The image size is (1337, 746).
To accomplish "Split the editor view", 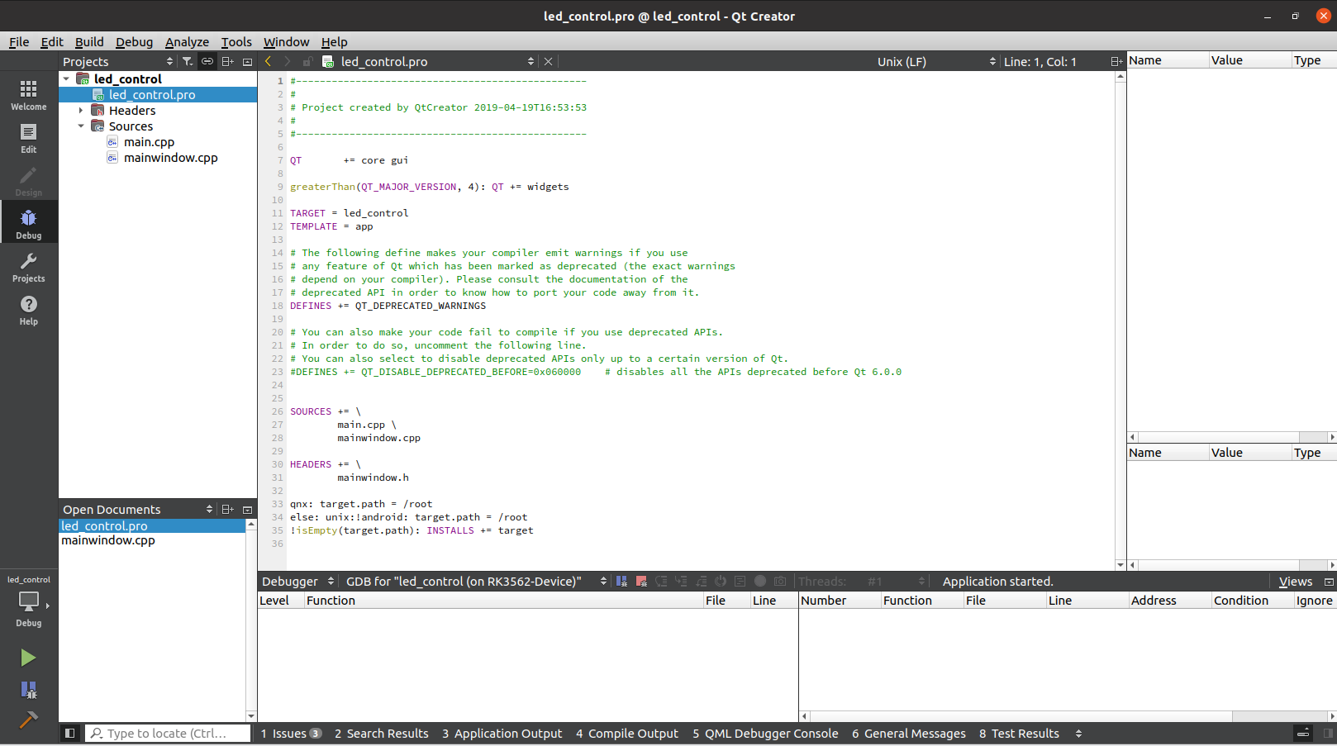I will tap(1116, 61).
